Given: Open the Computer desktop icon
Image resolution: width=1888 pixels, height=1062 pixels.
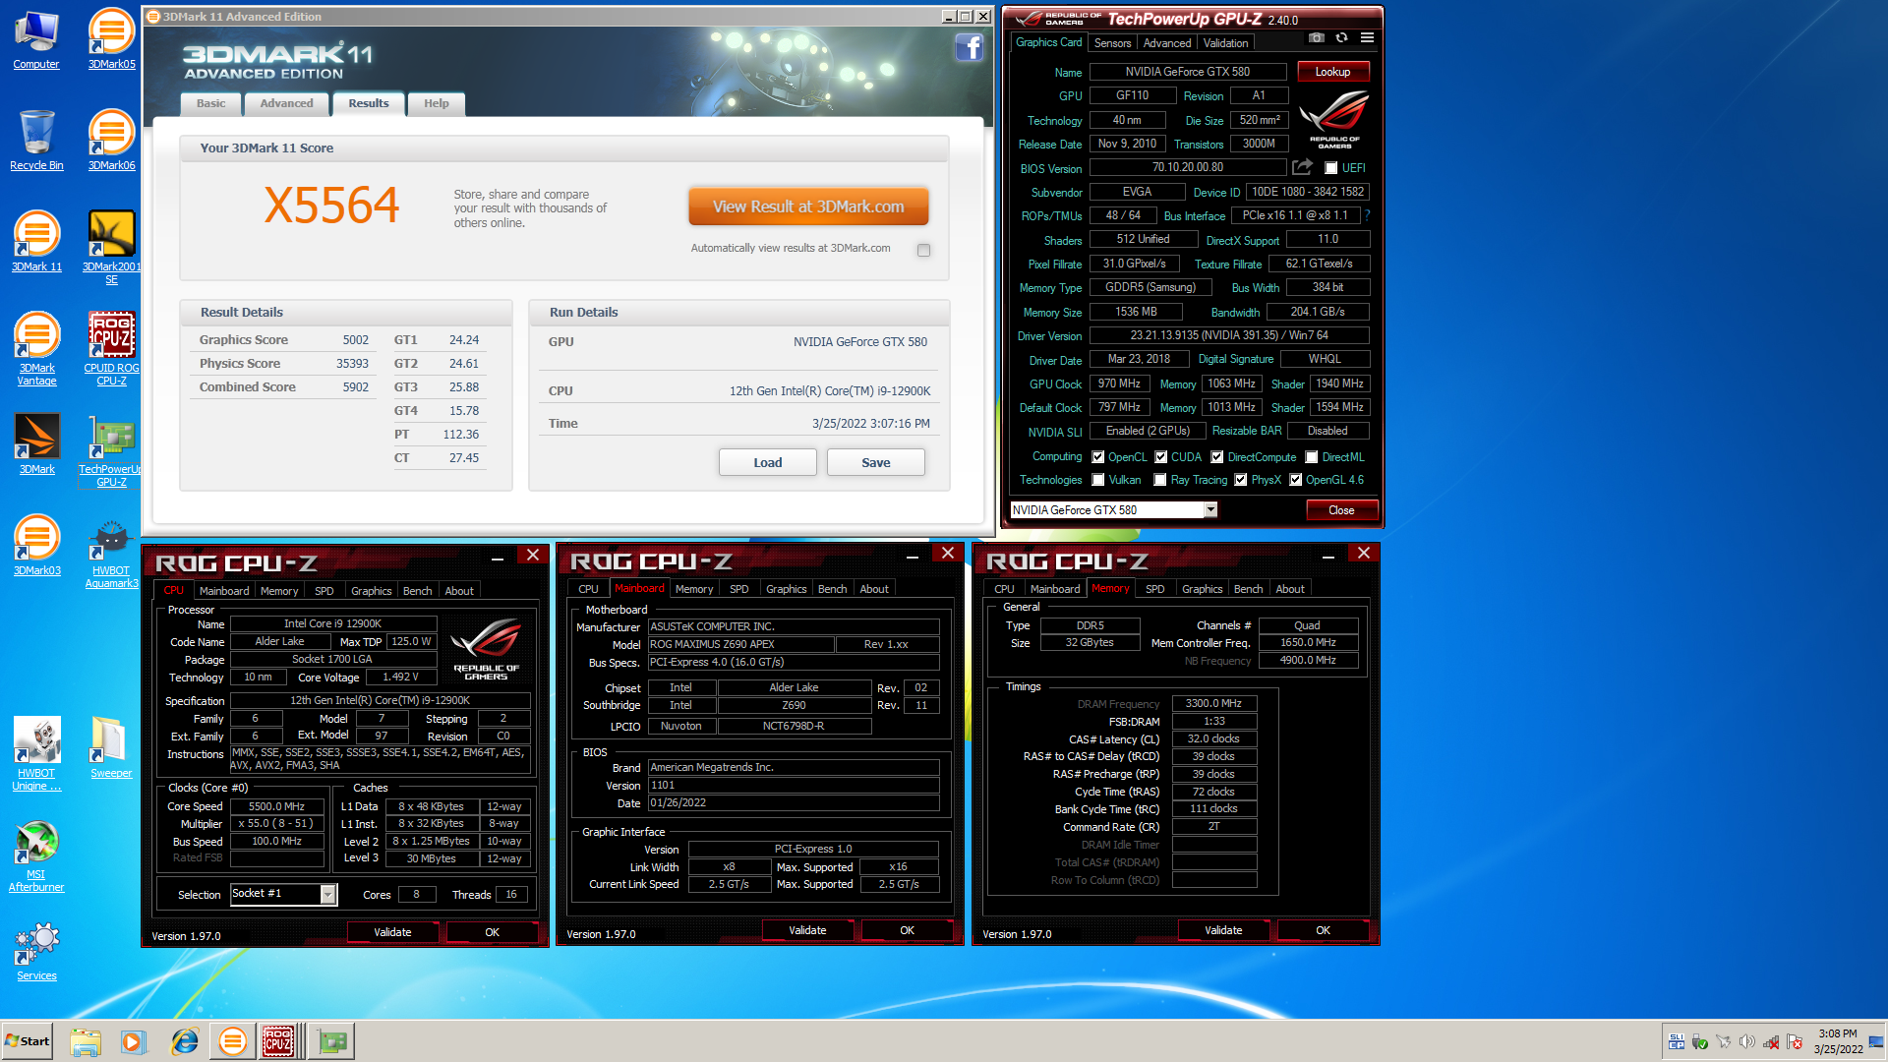Looking at the screenshot, I should coord(36,39).
